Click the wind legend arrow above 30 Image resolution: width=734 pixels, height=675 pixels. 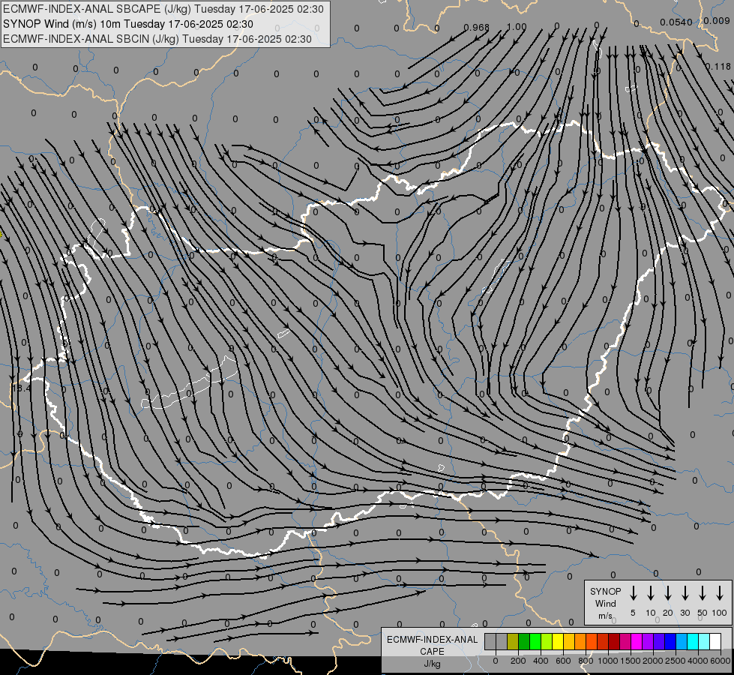tap(685, 592)
